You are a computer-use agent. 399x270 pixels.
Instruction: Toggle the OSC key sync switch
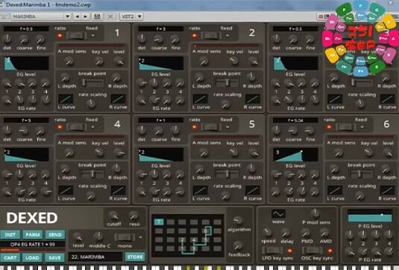312,251
